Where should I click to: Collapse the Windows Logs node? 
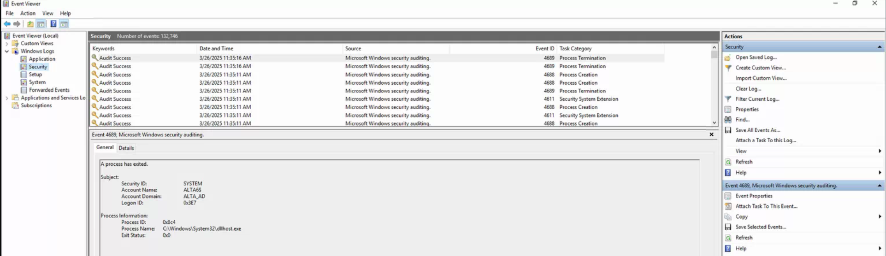point(6,51)
